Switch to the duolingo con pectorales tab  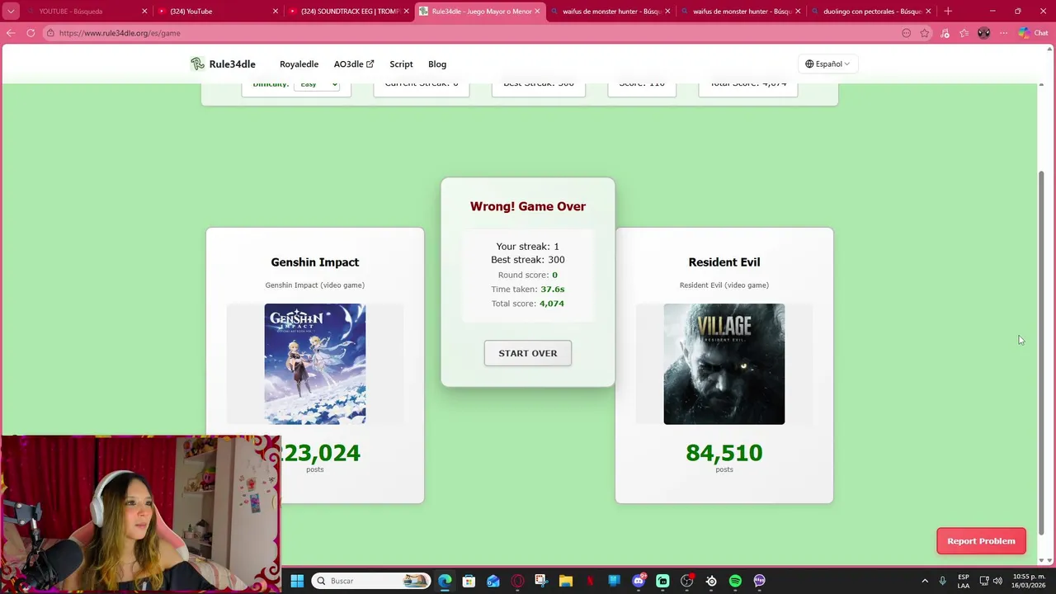click(x=871, y=12)
